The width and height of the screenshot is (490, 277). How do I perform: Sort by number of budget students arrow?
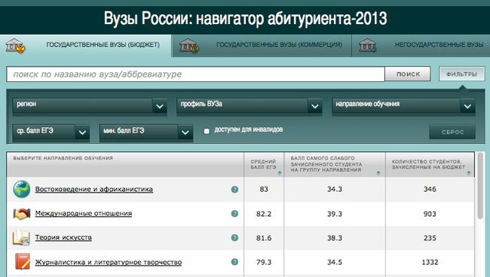click(468, 173)
